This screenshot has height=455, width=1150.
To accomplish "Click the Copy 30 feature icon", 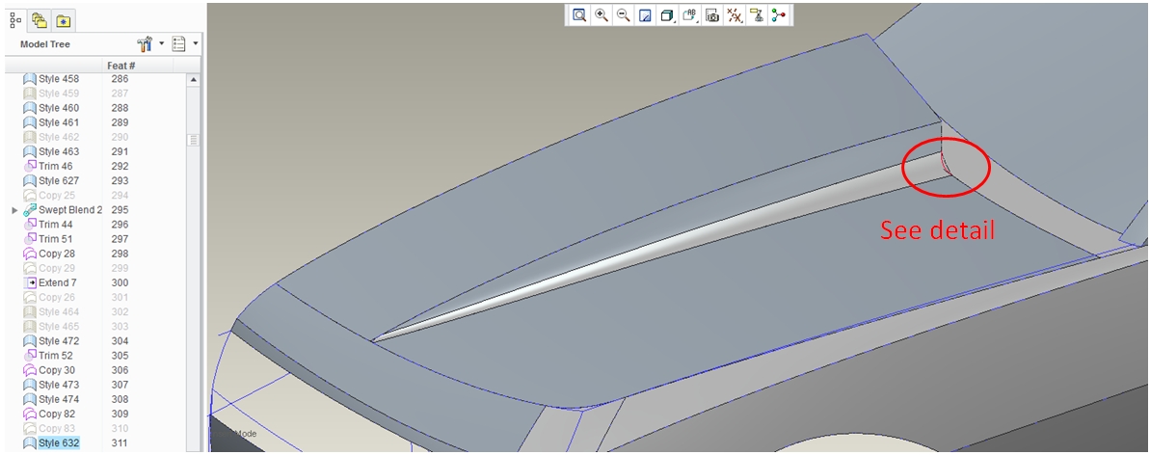I will pyautogui.click(x=29, y=370).
